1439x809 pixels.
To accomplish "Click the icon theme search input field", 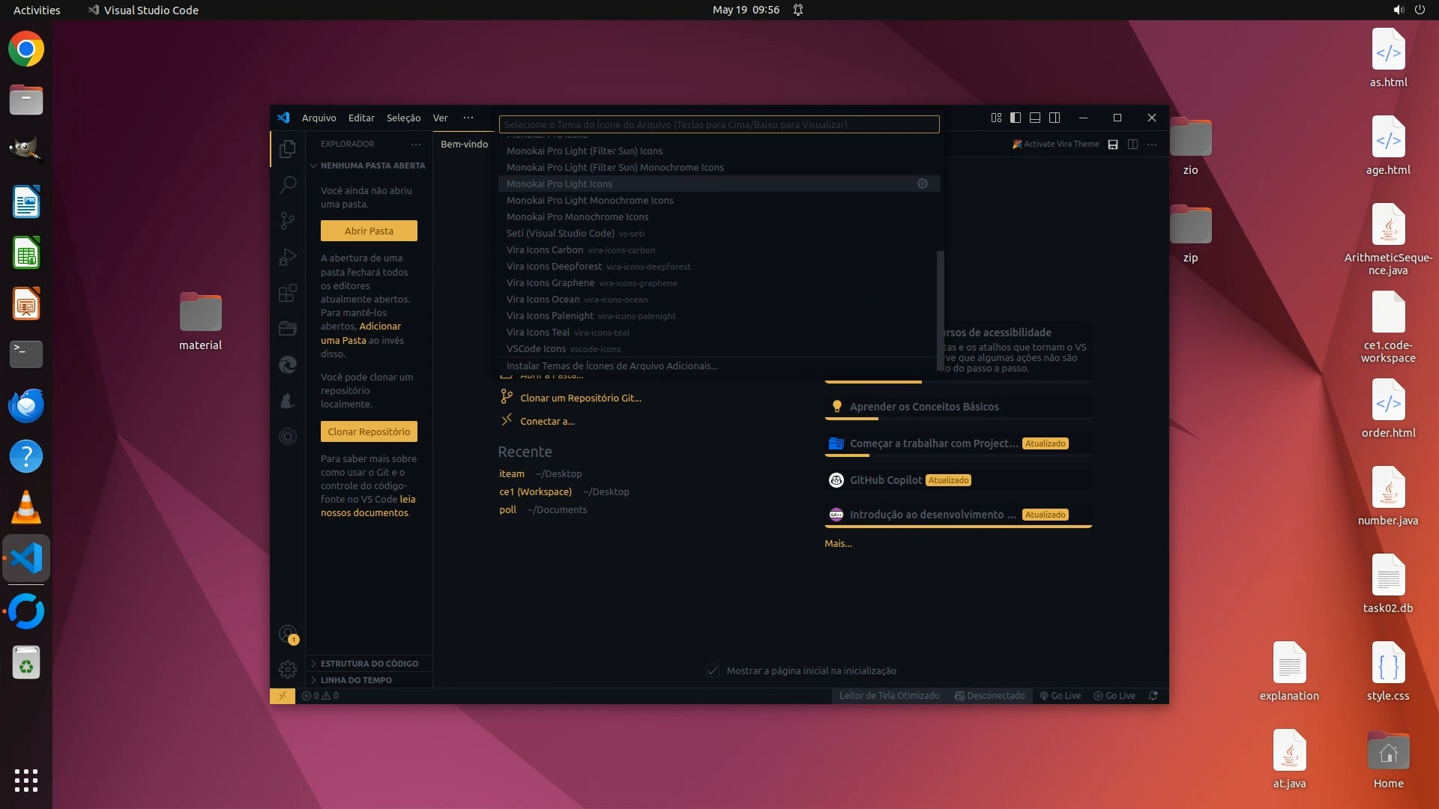I will 719,124.
